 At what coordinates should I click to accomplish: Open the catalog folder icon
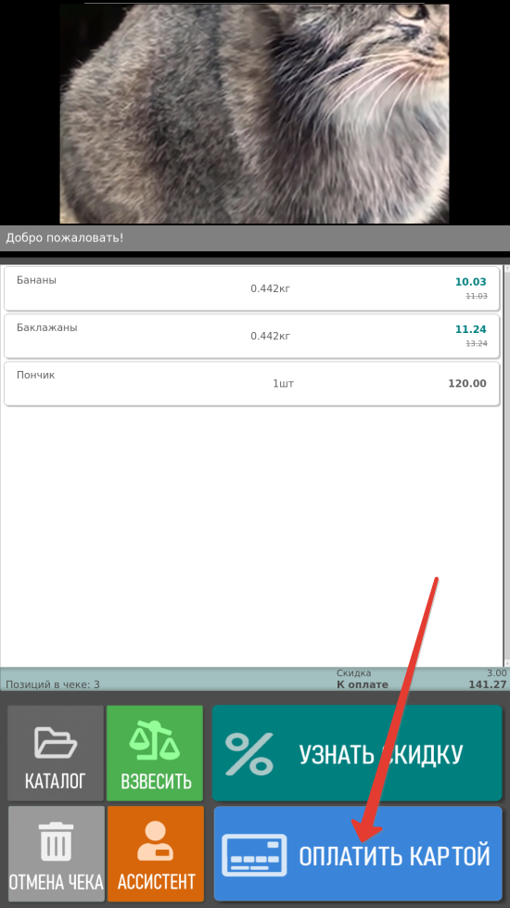click(56, 742)
